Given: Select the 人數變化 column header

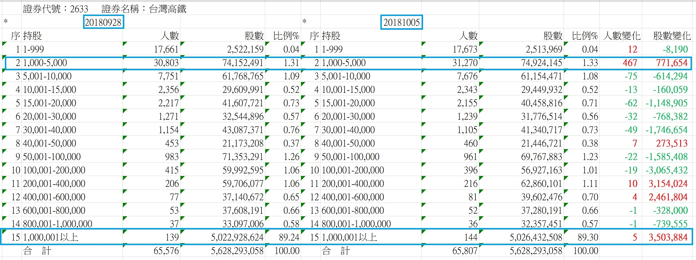Looking at the screenshot, I should click(x=622, y=36).
